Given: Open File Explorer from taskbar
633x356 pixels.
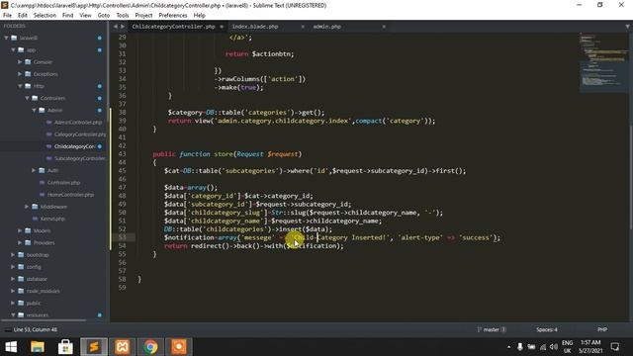Looking at the screenshot, I should tap(38, 347).
